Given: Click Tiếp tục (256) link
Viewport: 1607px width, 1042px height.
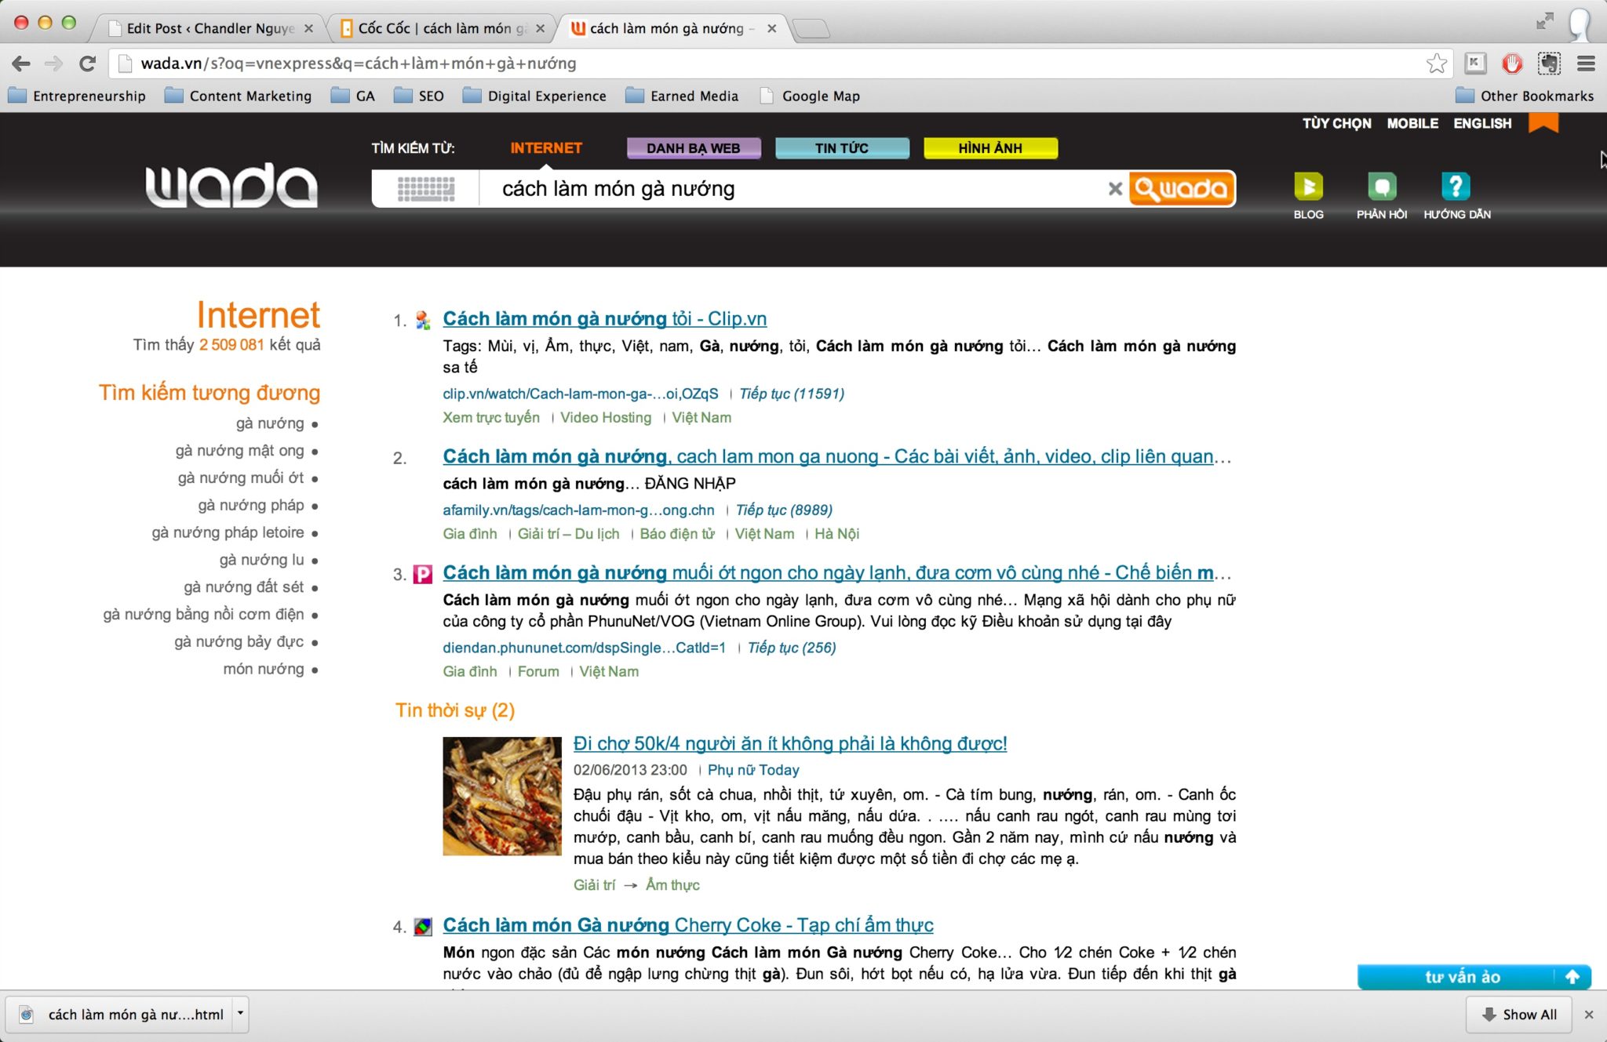Looking at the screenshot, I should coord(792,648).
